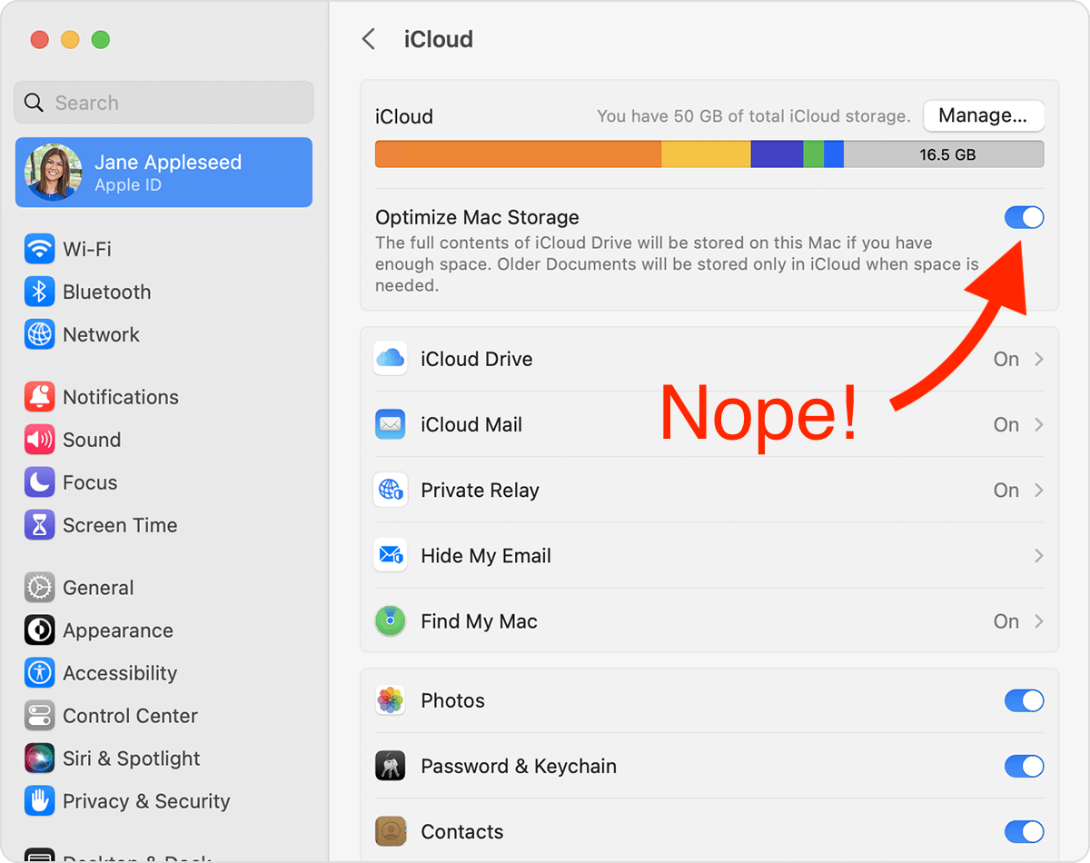Open Bluetooth settings icon
The width and height of the screenshot is (1090, 863).
click(39, 292)
